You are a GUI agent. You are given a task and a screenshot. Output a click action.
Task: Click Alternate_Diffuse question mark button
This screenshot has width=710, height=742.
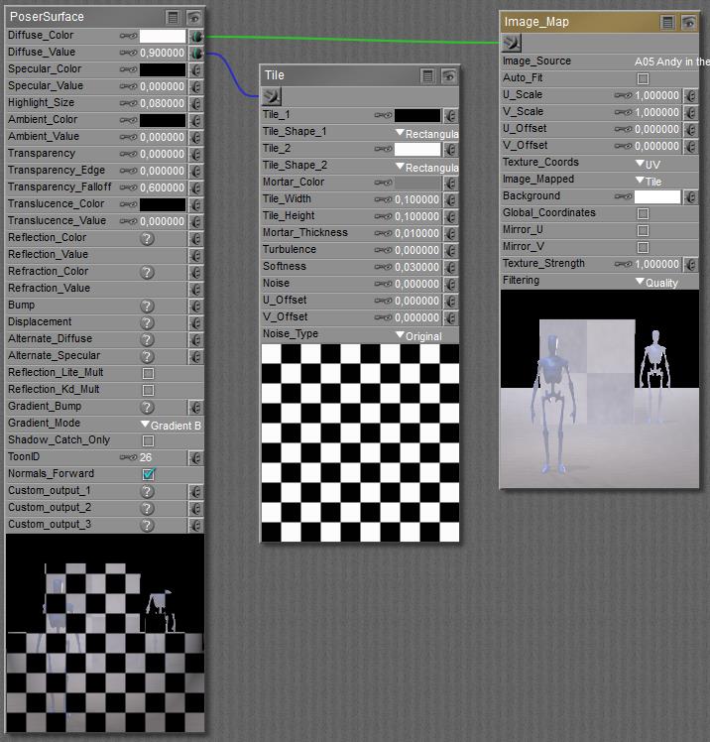coord(148,340)
